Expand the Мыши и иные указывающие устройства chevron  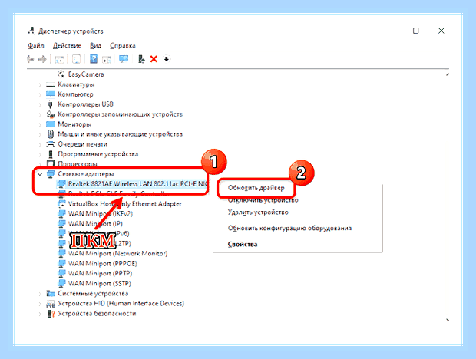click(x=40, y=134)
